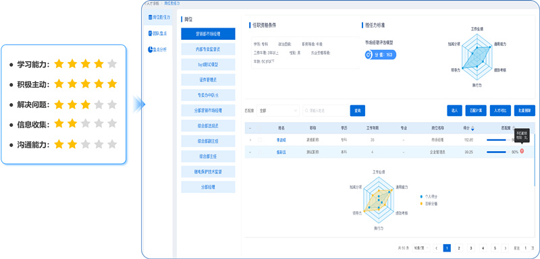Select 继电保护技术监督 position
This screenshot has height=259, width=540.
(208, 171)
